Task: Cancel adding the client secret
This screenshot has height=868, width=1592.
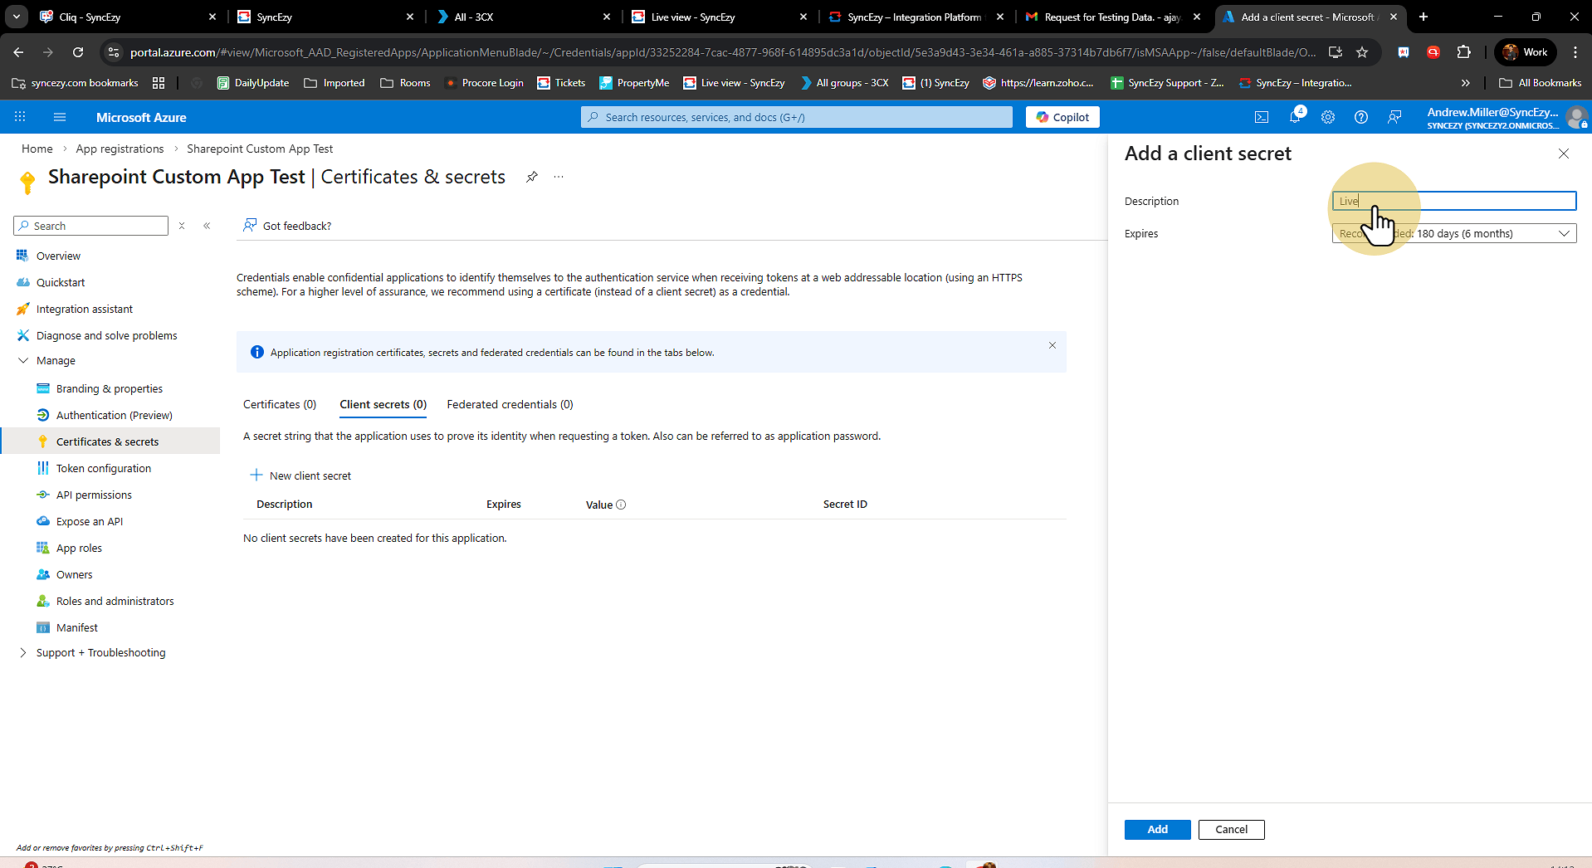Action: [1231, 829]
